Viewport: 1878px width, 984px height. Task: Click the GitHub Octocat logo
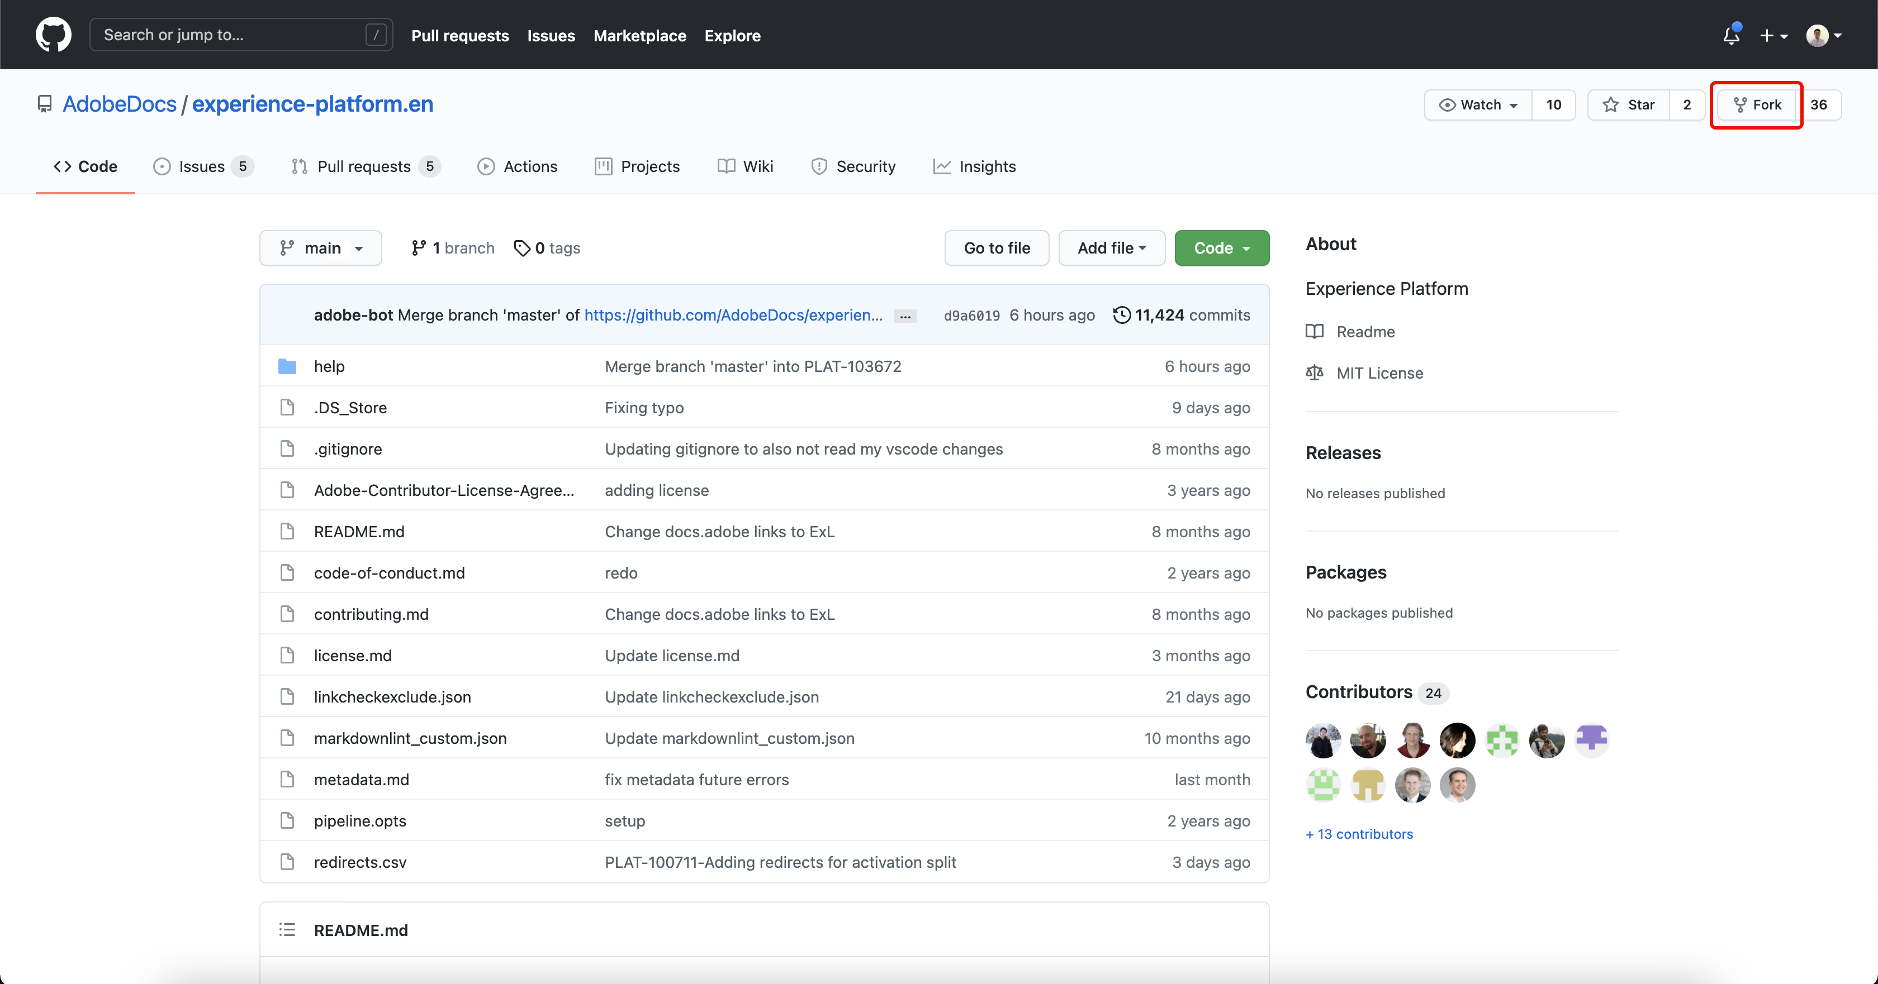pos(53,35)
